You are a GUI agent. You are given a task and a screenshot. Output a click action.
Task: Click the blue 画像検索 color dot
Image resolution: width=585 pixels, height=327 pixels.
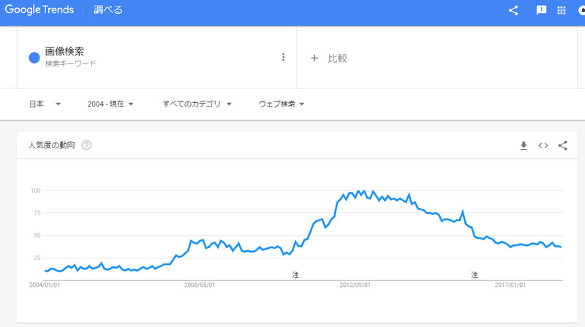click(34, 58)
